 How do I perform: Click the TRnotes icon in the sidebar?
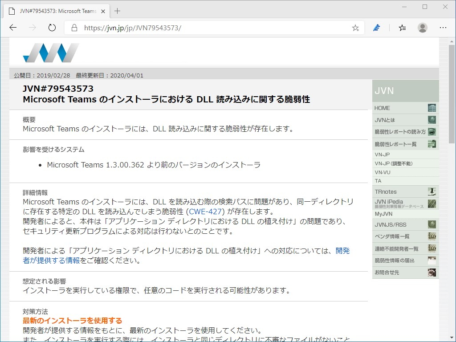point(431,191)
